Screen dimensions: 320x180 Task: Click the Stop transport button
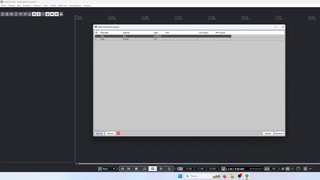click(x=152, y=169)
